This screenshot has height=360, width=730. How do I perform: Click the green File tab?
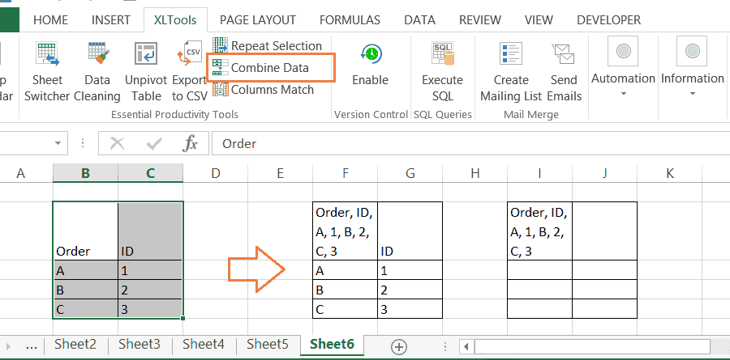9,20
